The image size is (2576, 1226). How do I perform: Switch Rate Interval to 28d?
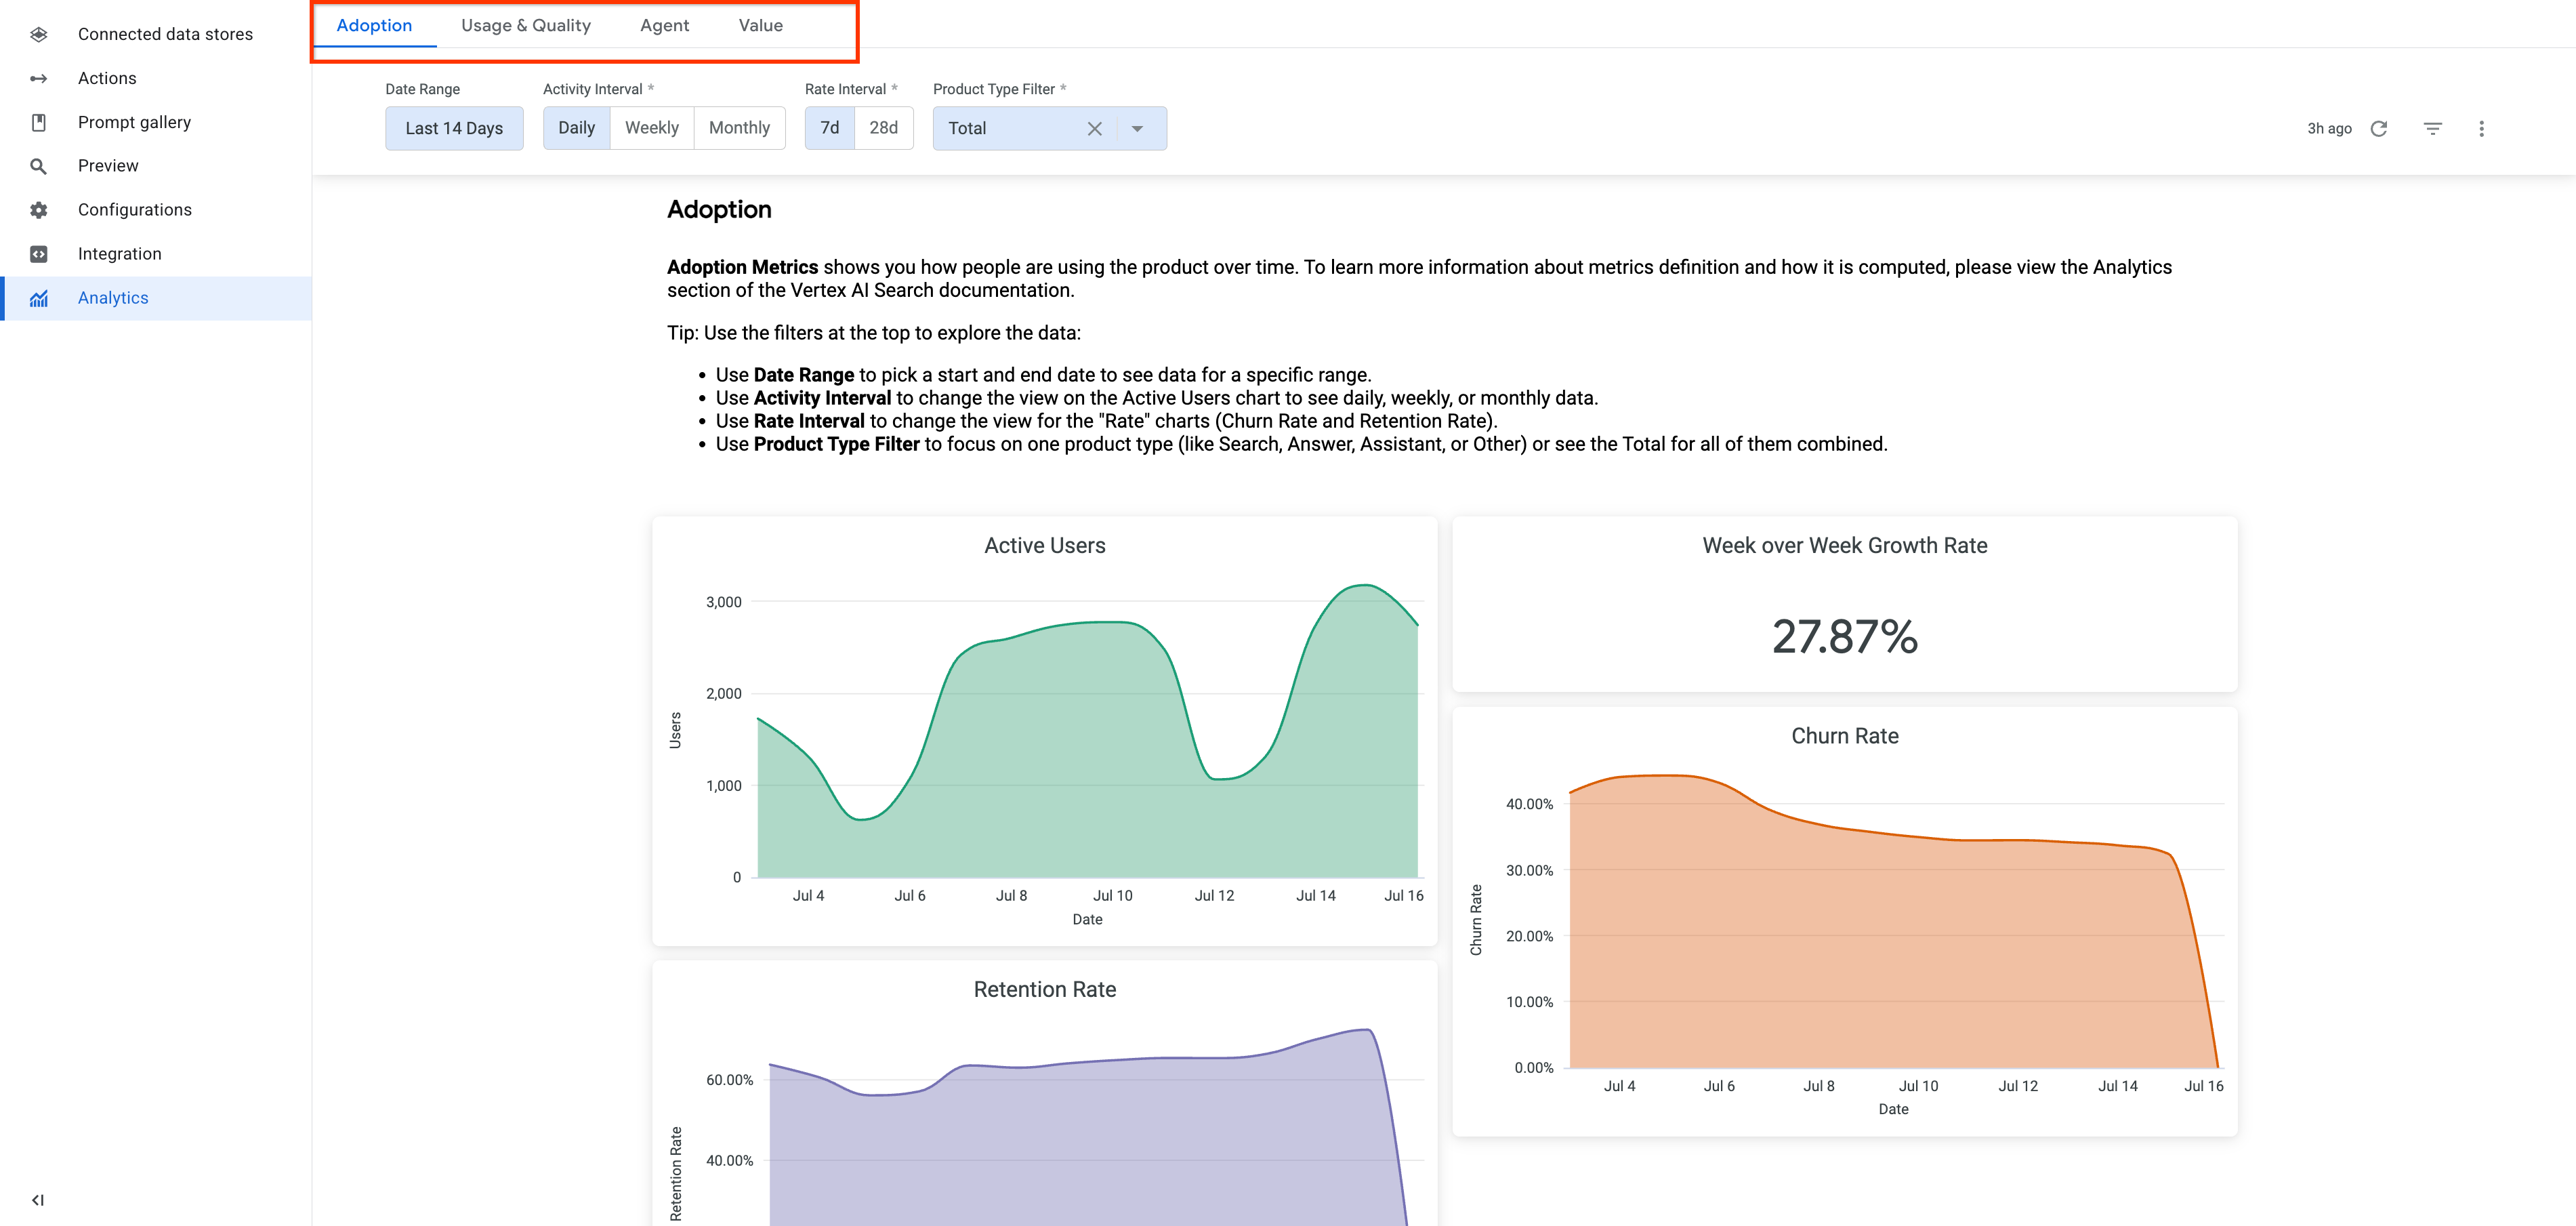pyautogui.click(x=883, y=127)
